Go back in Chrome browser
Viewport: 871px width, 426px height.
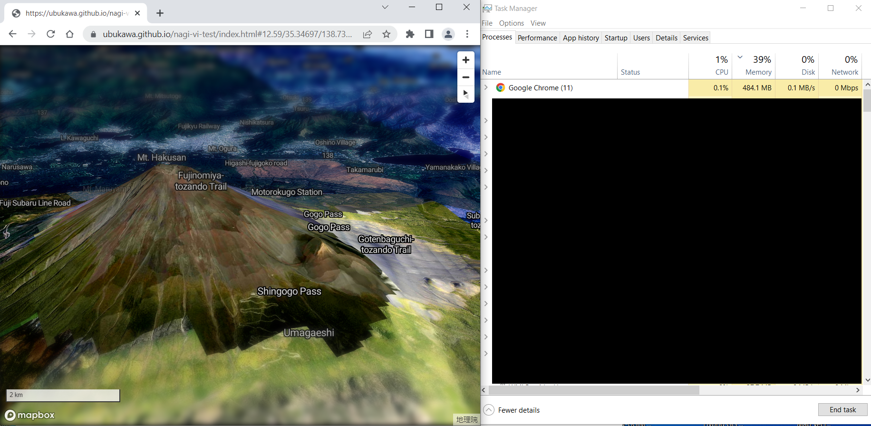click(x=13, y=34)
